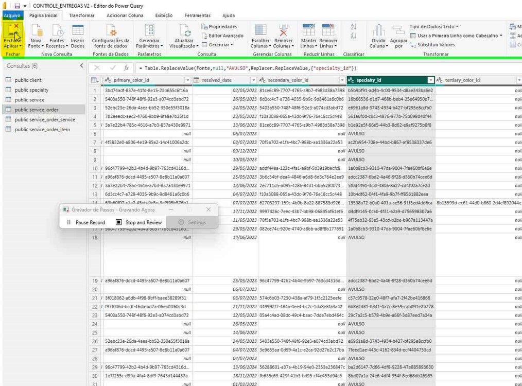Click Substituir Valores
Image resolution: width=522 pixels, height=386 pixels.
(x=432, y=45)
